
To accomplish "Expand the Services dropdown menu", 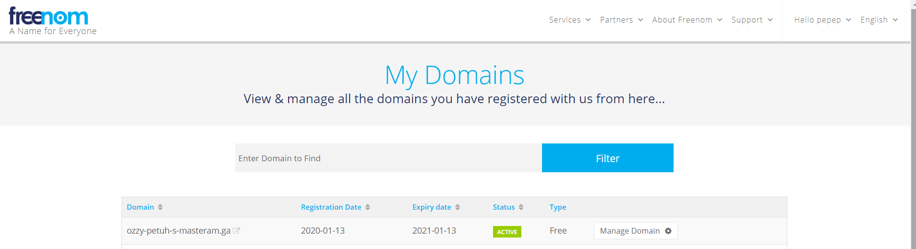I will click(x=569, y=20).
